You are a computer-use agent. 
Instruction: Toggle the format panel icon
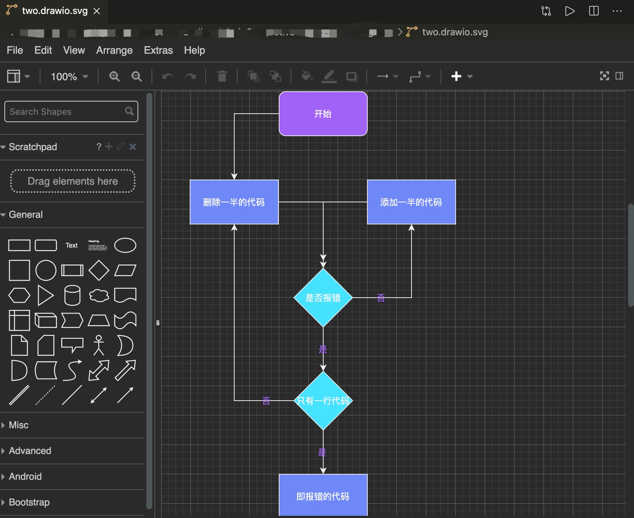pyautogui.click(x=619, y=76)
